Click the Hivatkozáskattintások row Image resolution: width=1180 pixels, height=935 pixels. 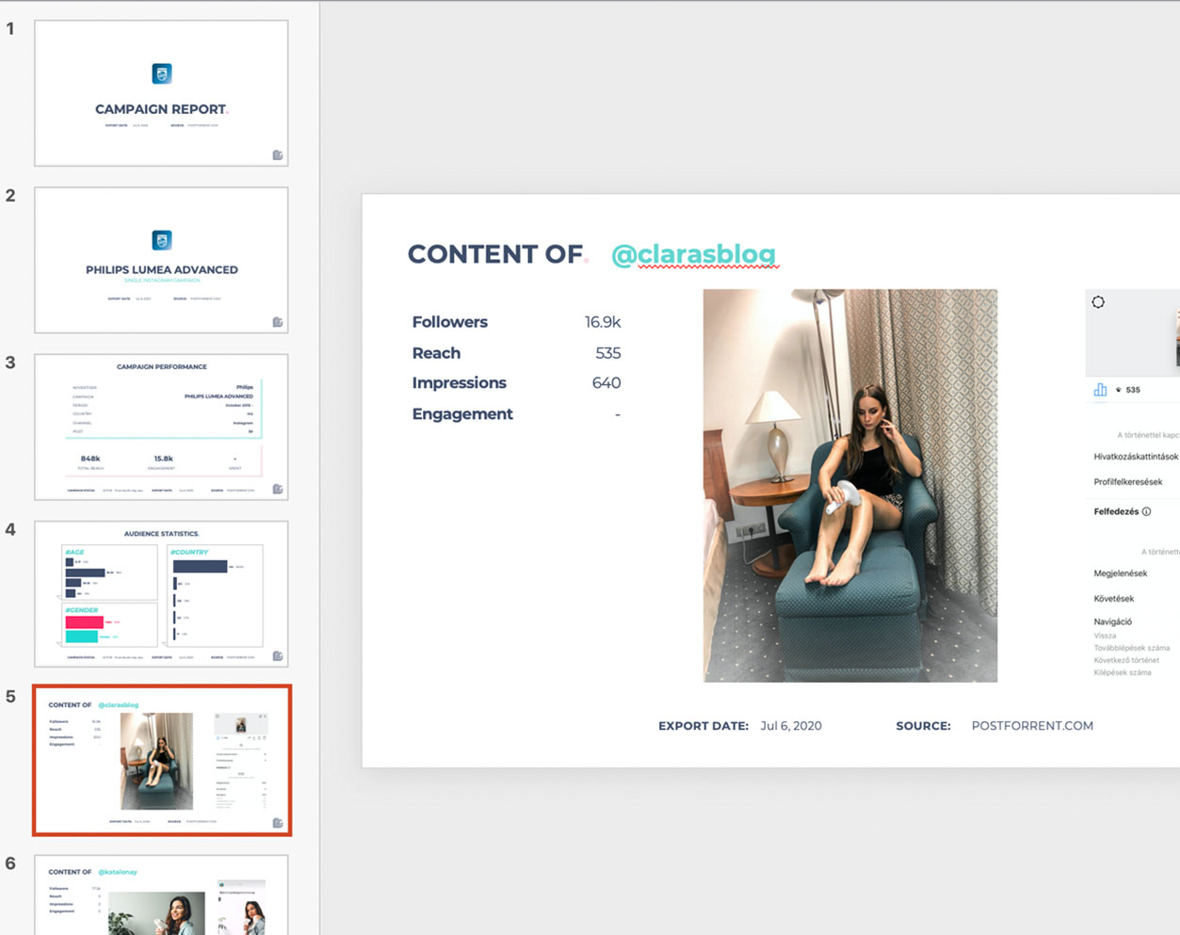(x=1136, y=457)
